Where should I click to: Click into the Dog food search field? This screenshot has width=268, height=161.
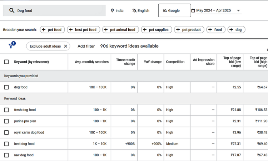54,11
